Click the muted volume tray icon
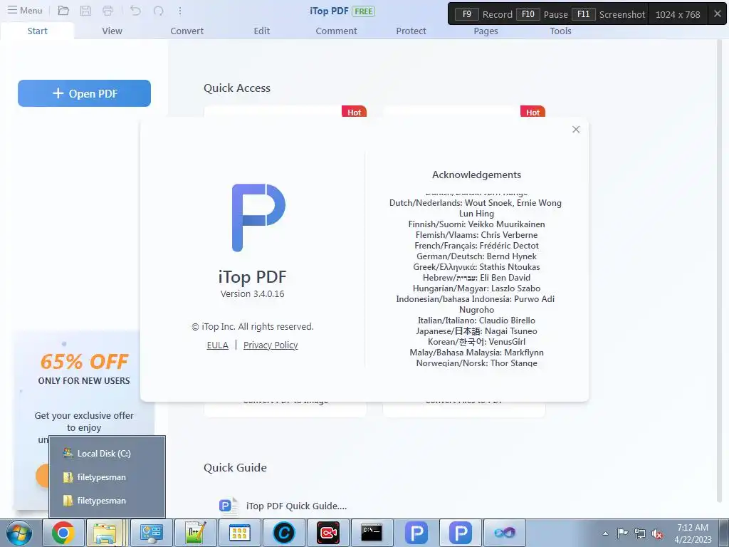The image size is (729, 547). point(657,533)
